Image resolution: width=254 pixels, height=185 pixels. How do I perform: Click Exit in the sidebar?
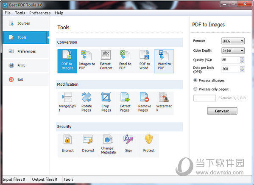pyautogui.click(x=26, y=80)
